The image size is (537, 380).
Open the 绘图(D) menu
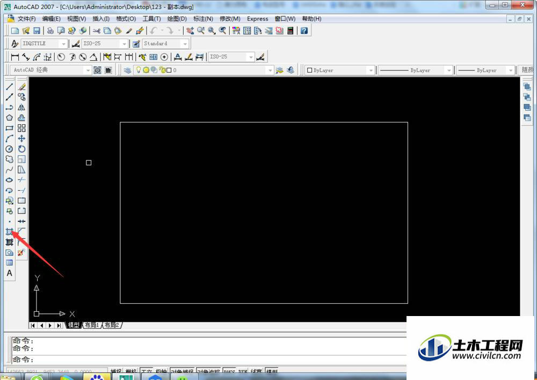[177, 19]
